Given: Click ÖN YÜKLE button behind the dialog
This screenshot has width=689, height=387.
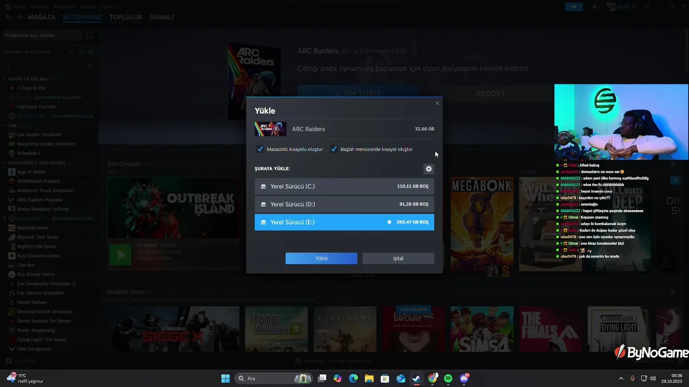Looking at the screenshot, I should click(358, 93).
